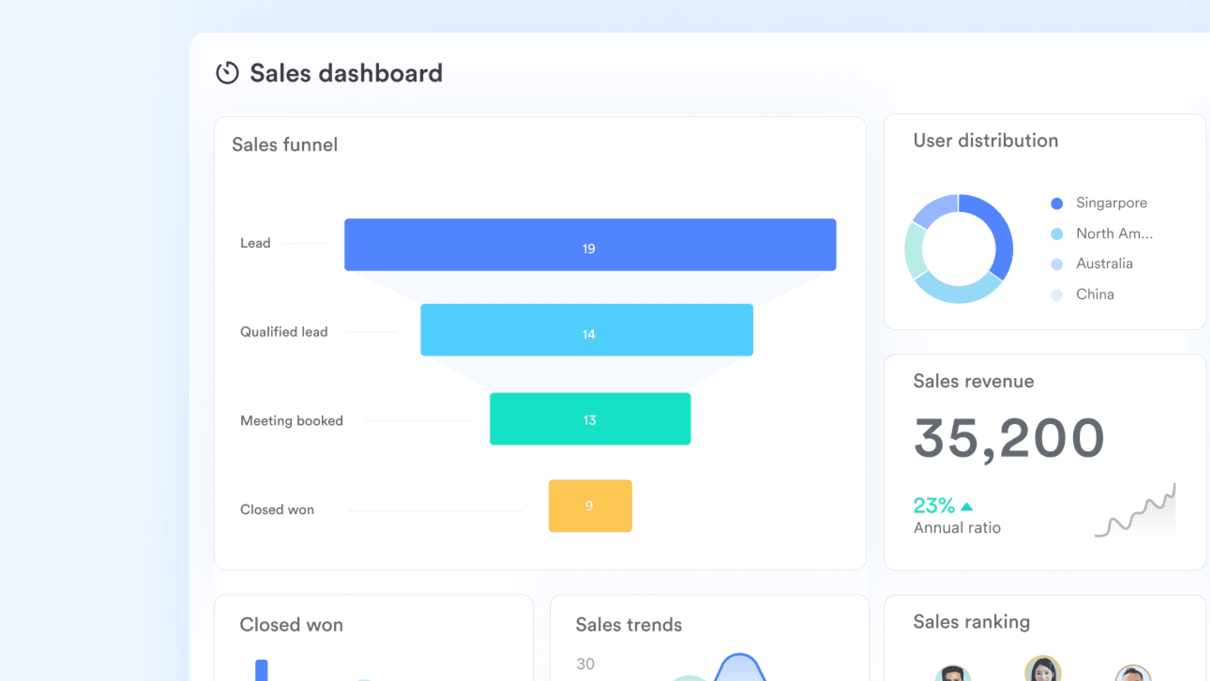Click the Annual ratio label
This screenshot has height=681, width=1210.
(x=957, y=528)
